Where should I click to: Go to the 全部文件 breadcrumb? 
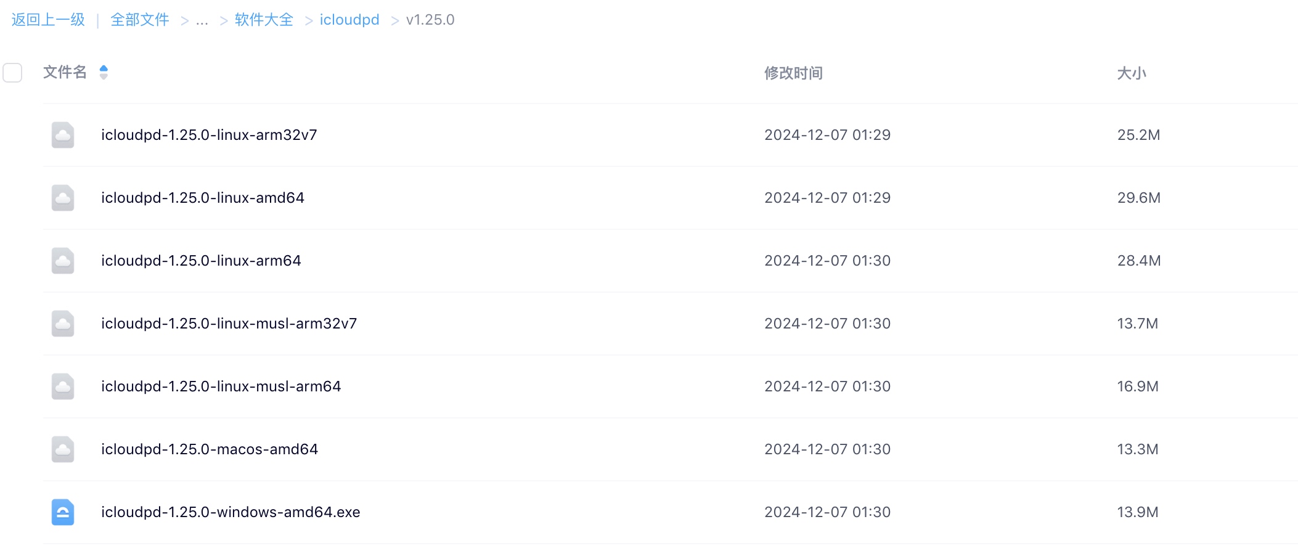tap(140, 20)
